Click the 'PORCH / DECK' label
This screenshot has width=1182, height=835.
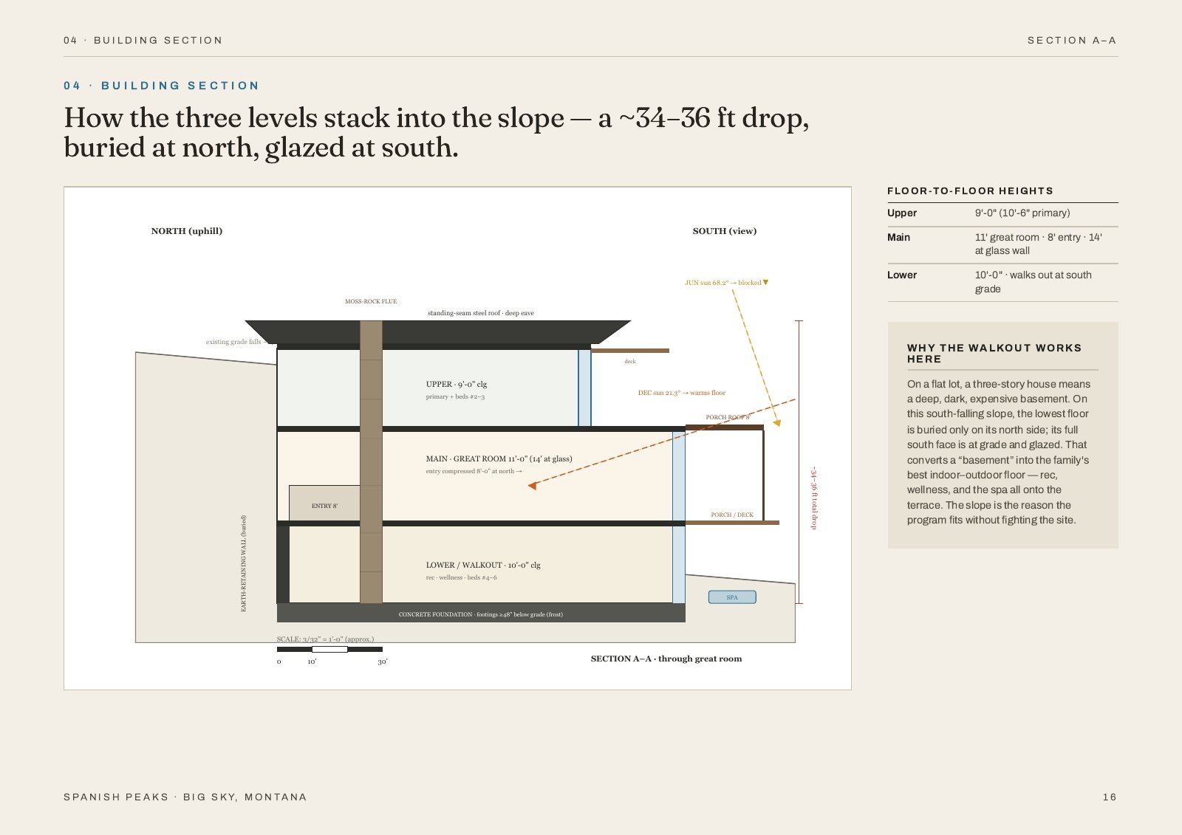(732, 515)
